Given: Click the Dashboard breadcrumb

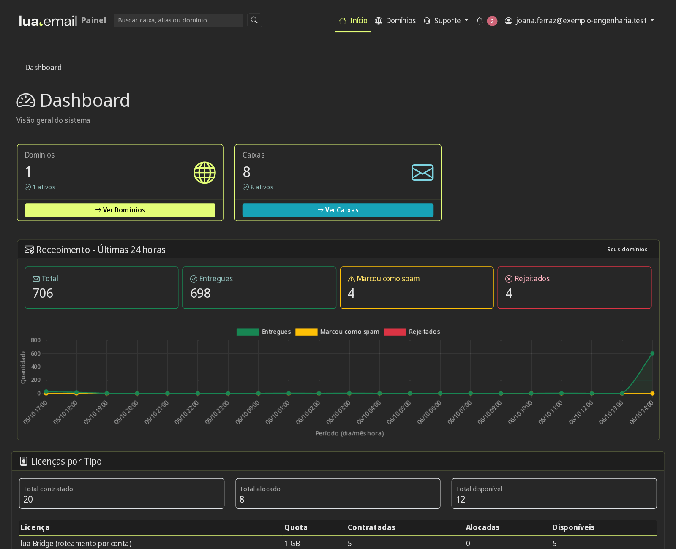Looking at the screenshot, I should tap(44, 68).
